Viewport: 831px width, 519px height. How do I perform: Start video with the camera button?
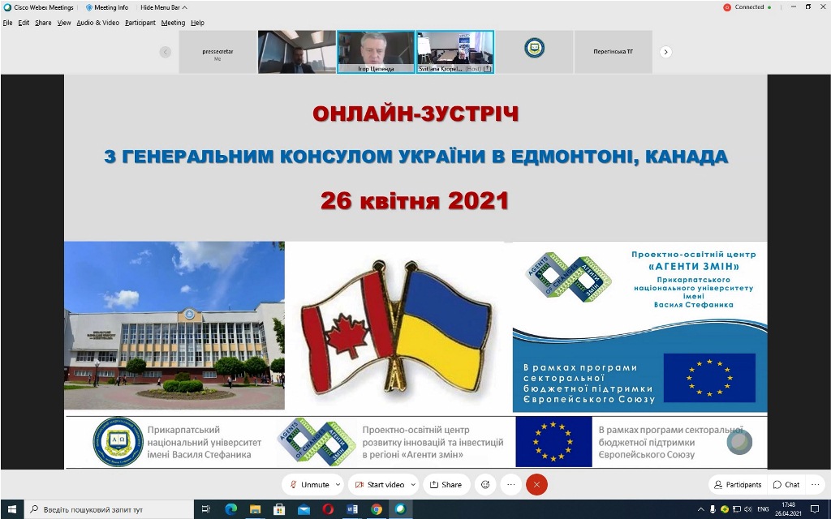point(379,484)
